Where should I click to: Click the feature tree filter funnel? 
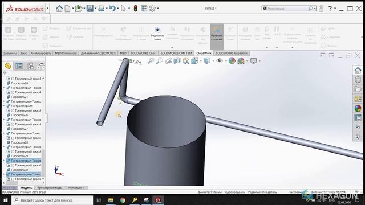(x=5, y=73)
